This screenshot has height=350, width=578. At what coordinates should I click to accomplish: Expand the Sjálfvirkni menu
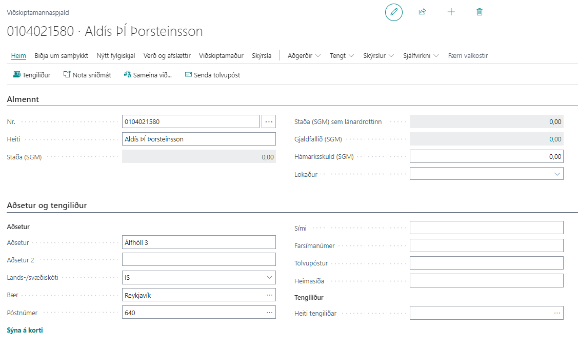(421, 55)
